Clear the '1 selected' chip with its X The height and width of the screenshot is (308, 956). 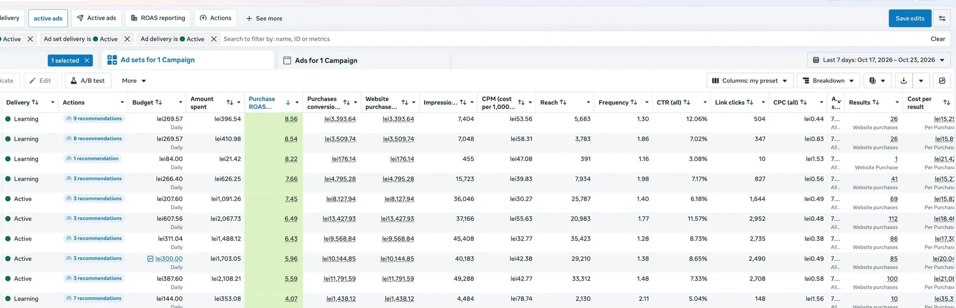tap(87, 60)
